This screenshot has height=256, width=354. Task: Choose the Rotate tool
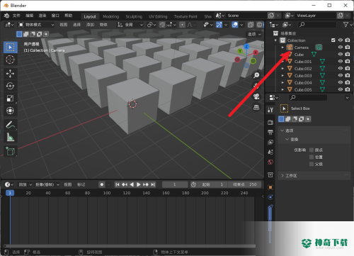coord(10,86)
